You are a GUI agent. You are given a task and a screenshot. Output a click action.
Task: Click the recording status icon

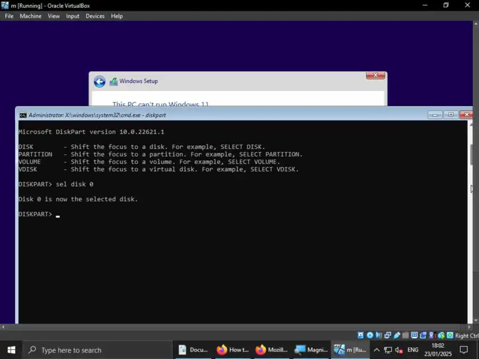[423, 335]
